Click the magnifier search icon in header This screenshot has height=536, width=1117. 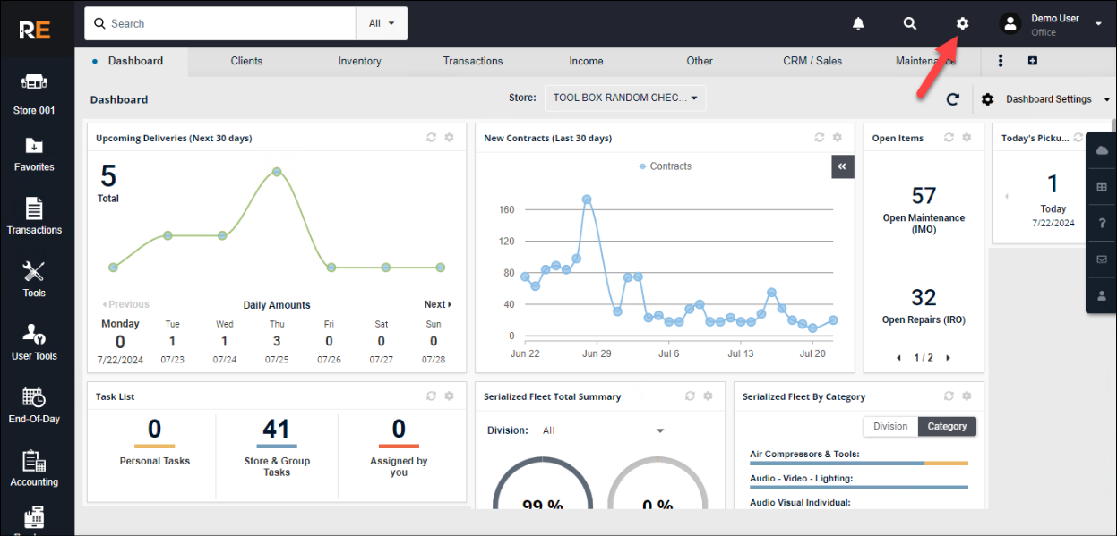(x=910, y=24)
